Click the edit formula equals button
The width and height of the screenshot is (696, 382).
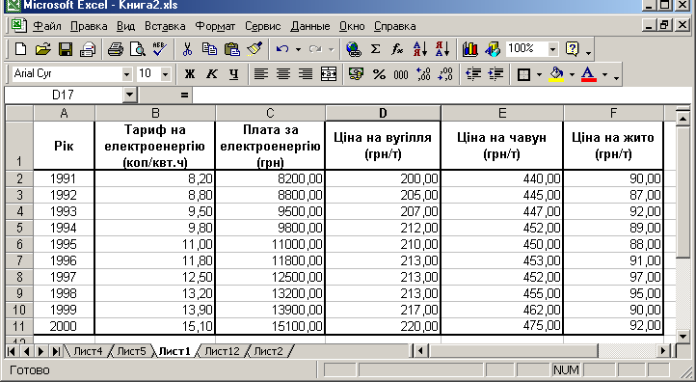tap(185, 95)
